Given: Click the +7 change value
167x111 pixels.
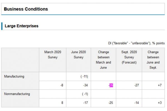Looking at the screenshot, I should 159,85.
